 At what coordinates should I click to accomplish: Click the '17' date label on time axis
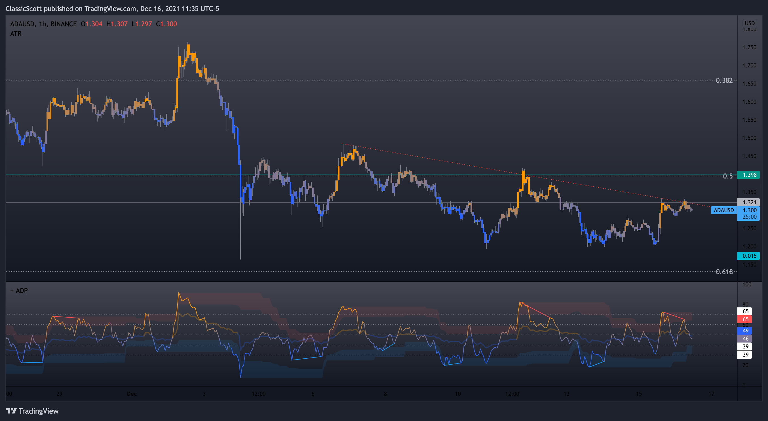pos(711,394)
